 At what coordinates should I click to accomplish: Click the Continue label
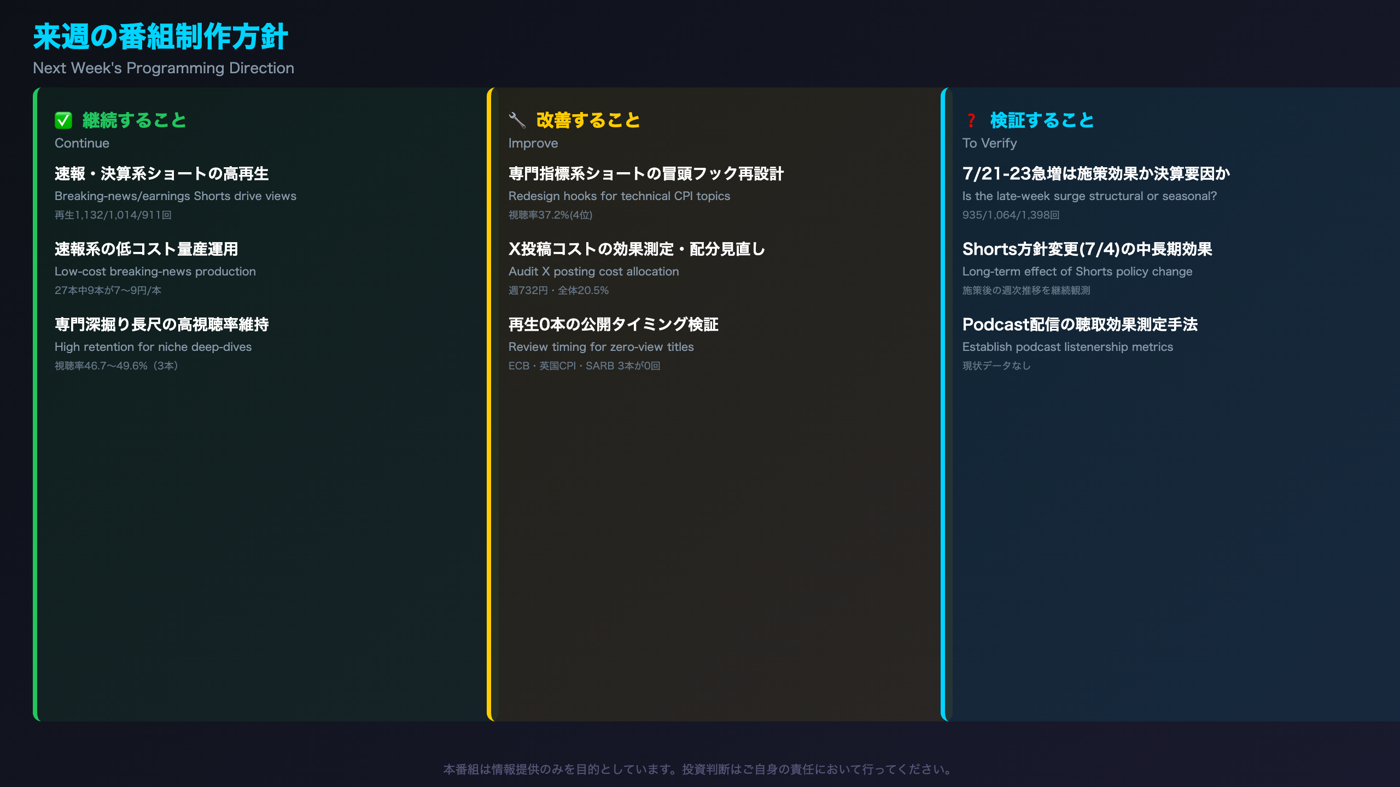(x=82, y=143)
